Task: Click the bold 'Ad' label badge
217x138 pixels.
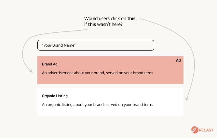Action: tap(178, 60)
